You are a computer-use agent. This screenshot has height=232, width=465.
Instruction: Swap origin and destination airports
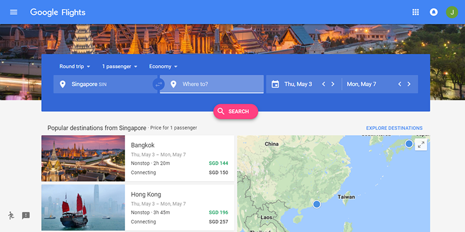point(159,84)
